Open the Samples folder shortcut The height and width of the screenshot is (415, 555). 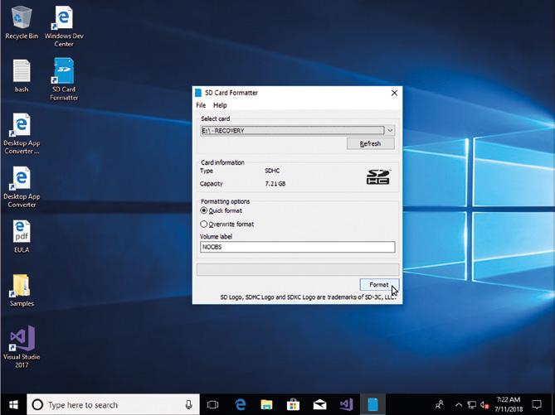[x=22, y=290]
